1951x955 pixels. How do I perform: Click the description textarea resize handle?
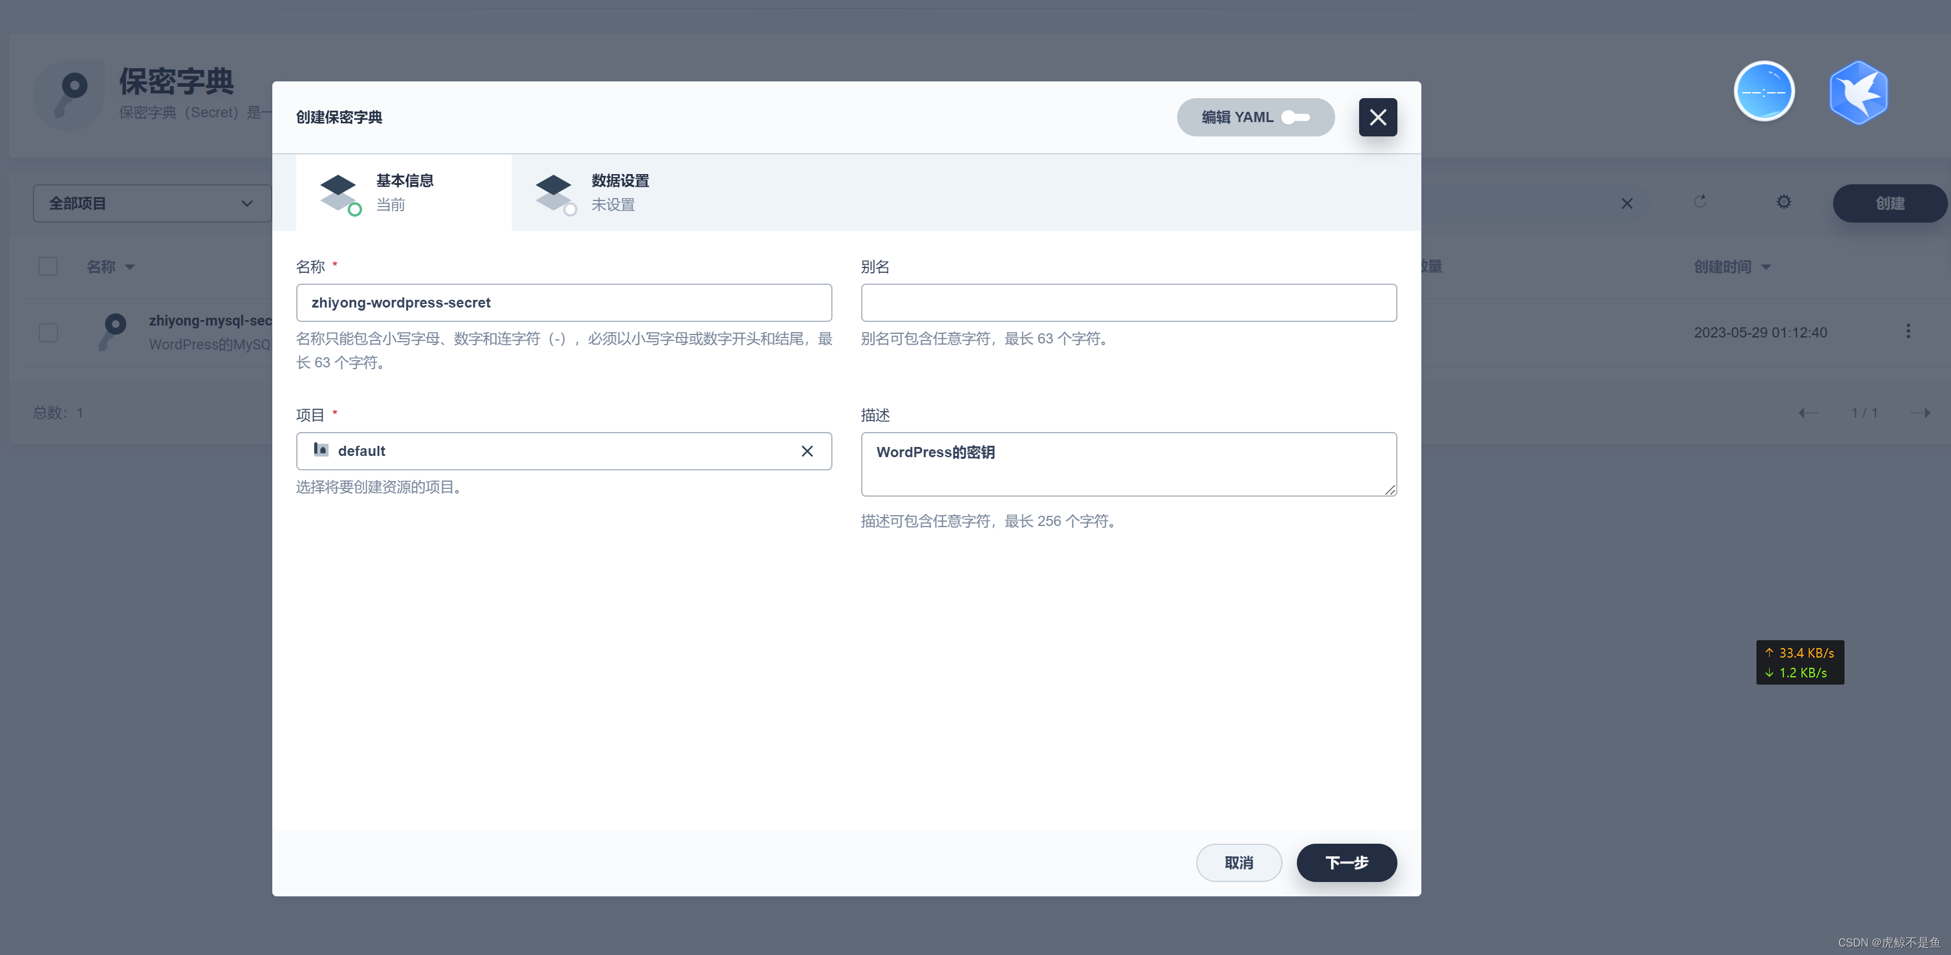1390,490
